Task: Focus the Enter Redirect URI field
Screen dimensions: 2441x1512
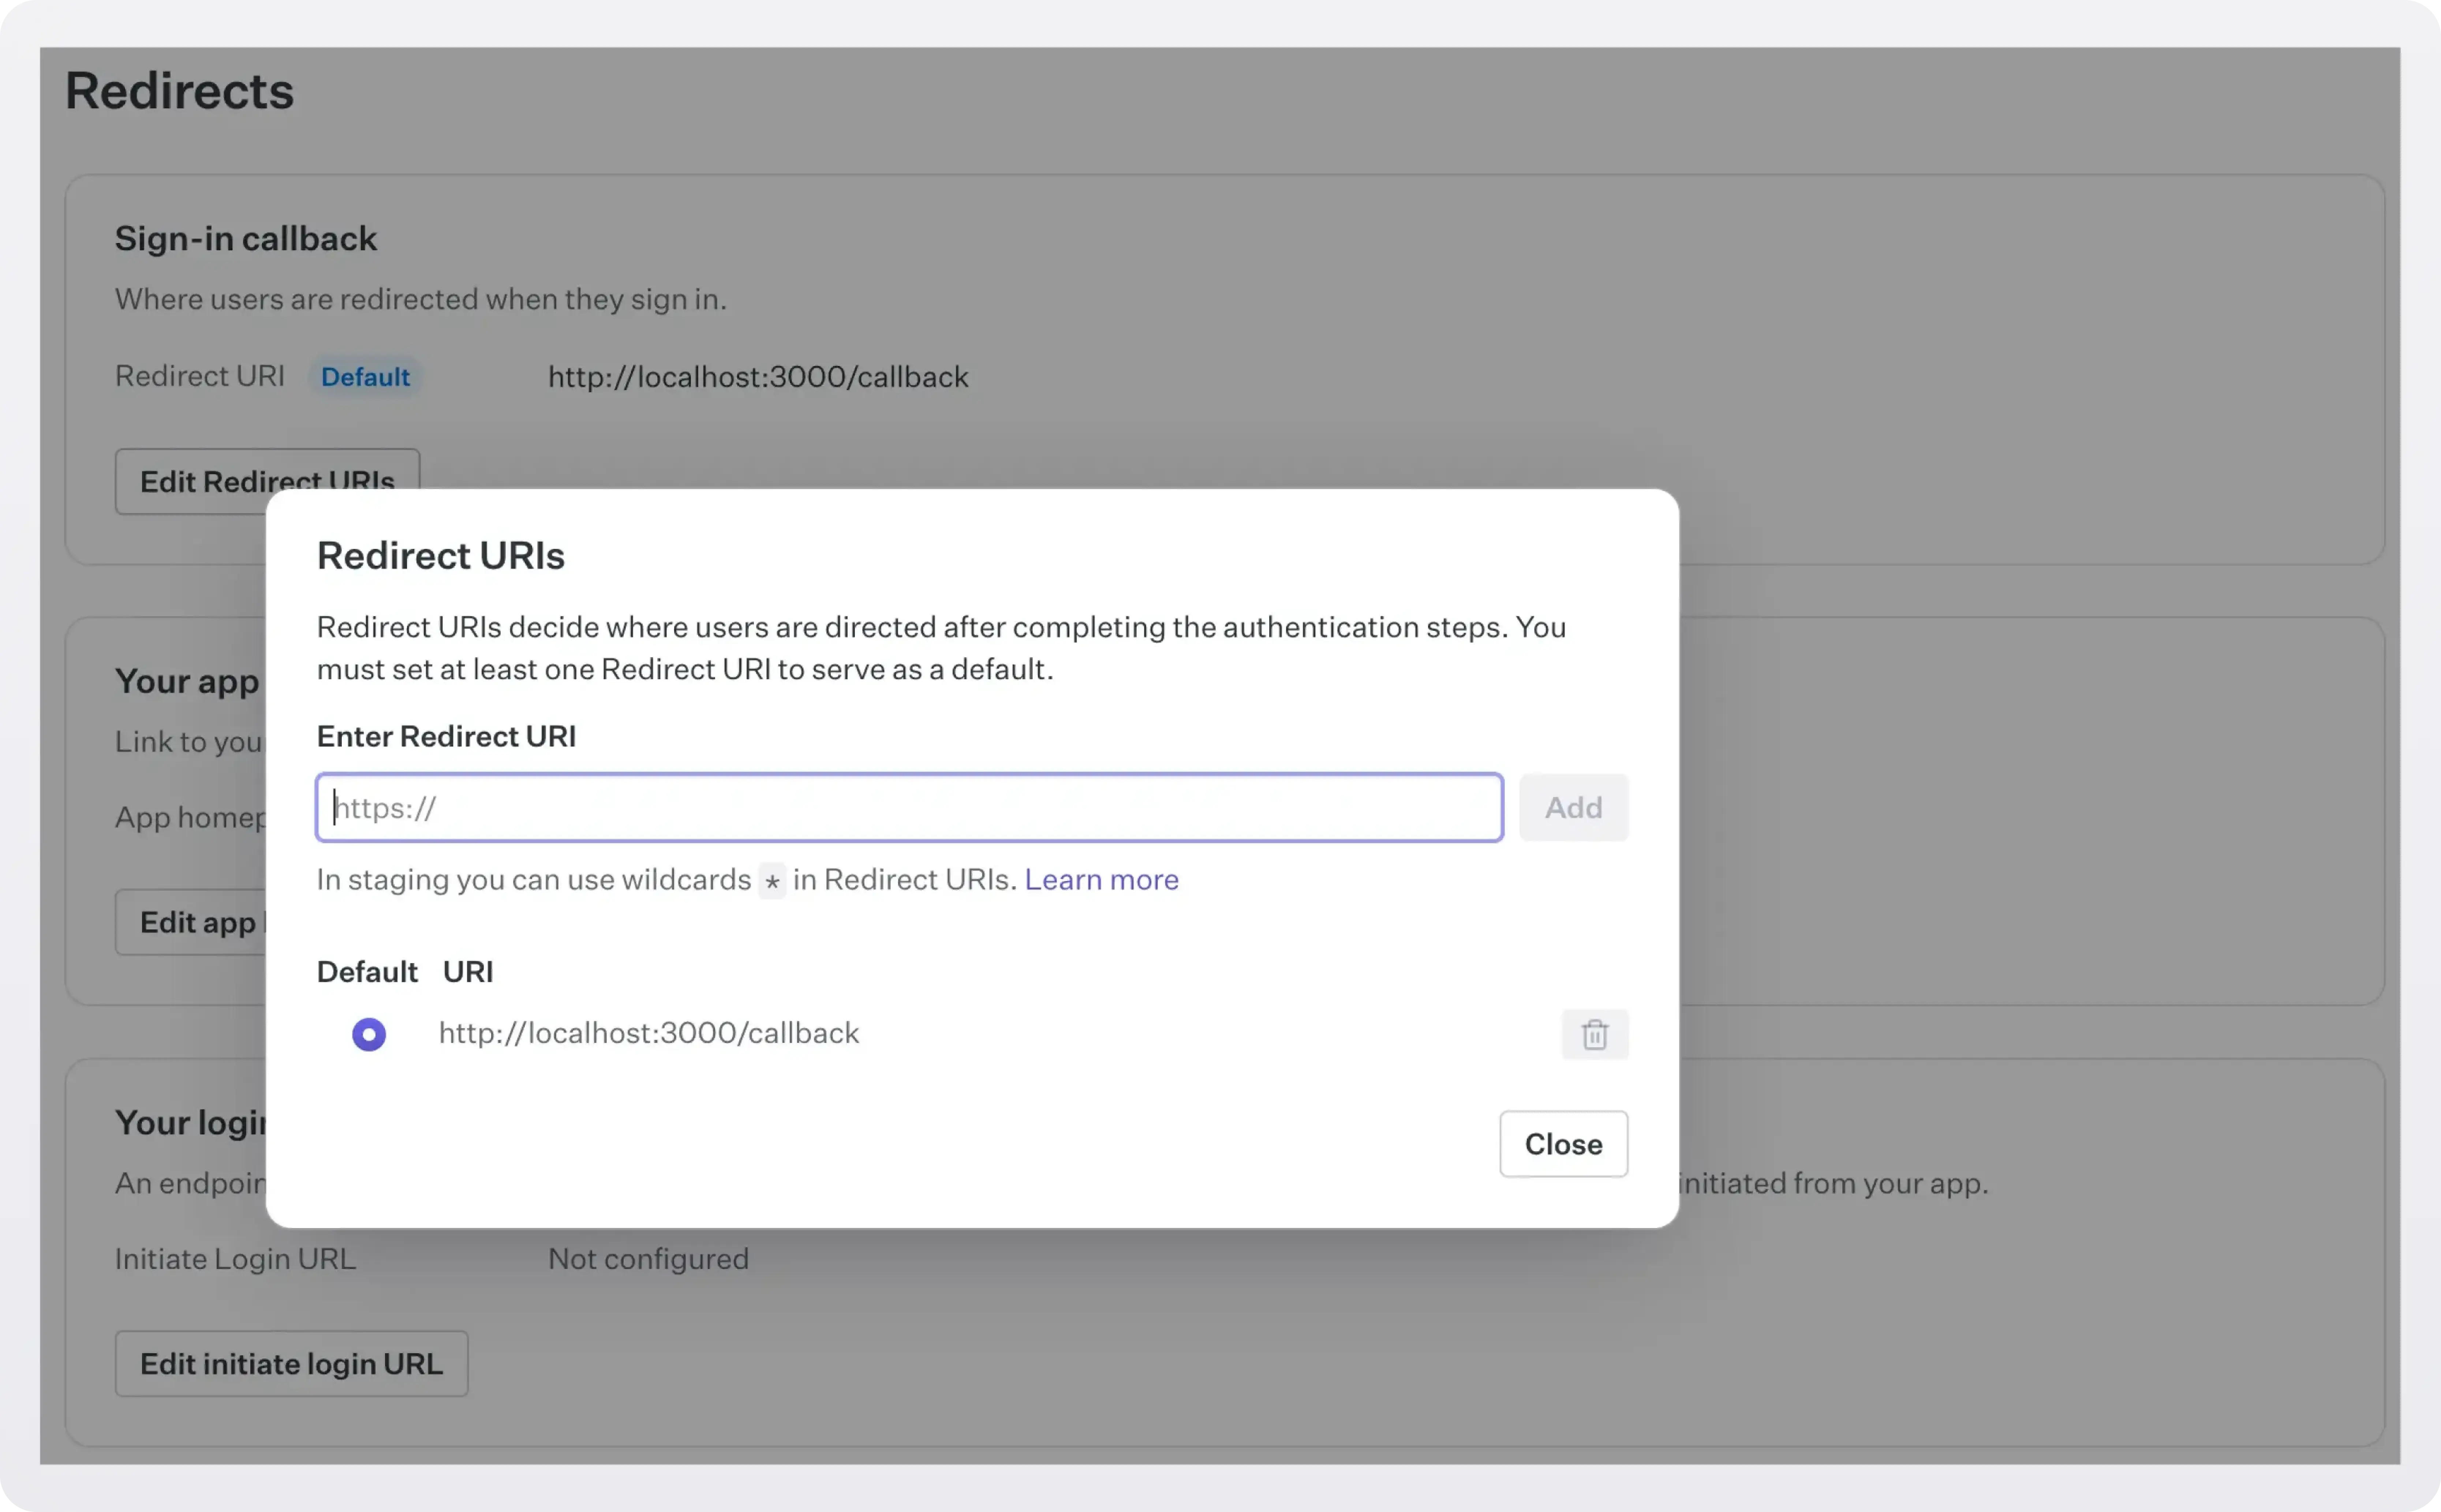Action: tap(909, 807)
